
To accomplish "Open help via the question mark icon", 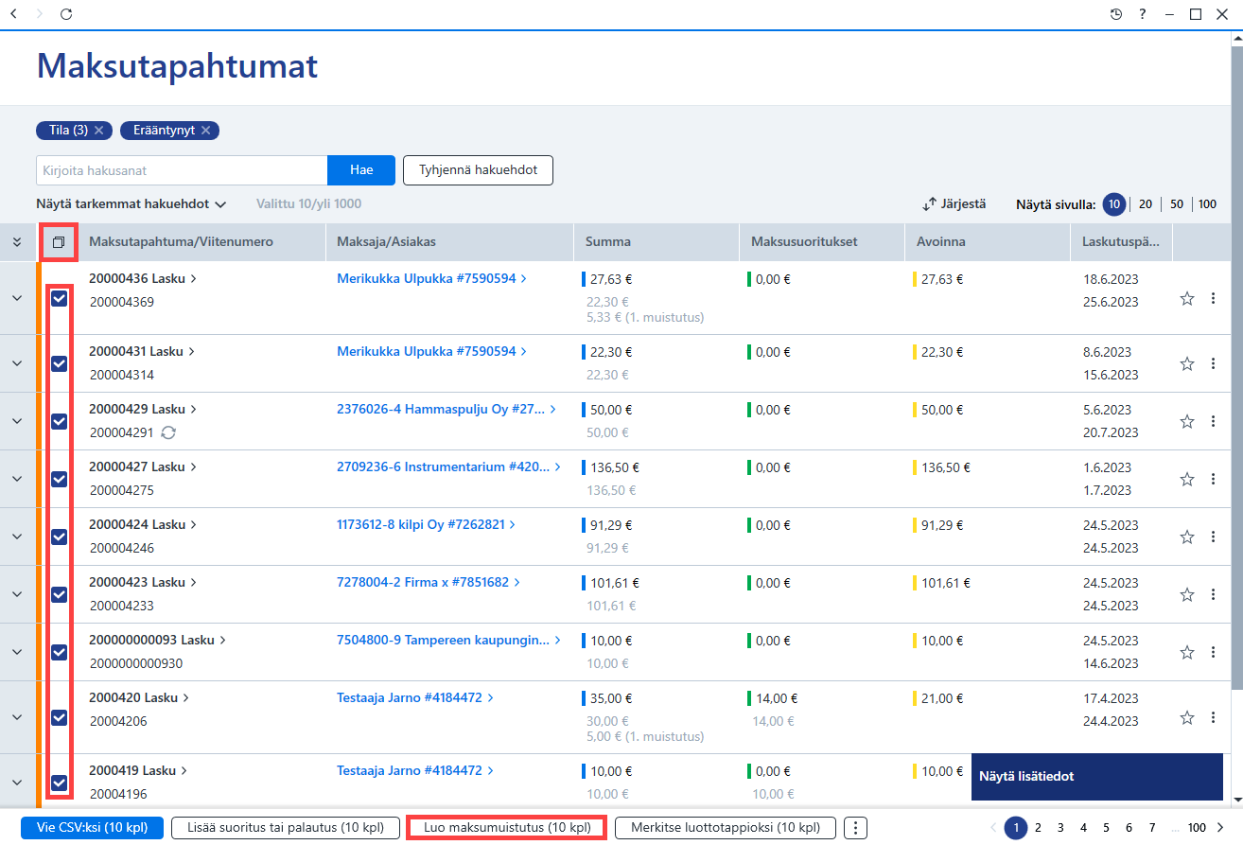I will point(1143,14).
